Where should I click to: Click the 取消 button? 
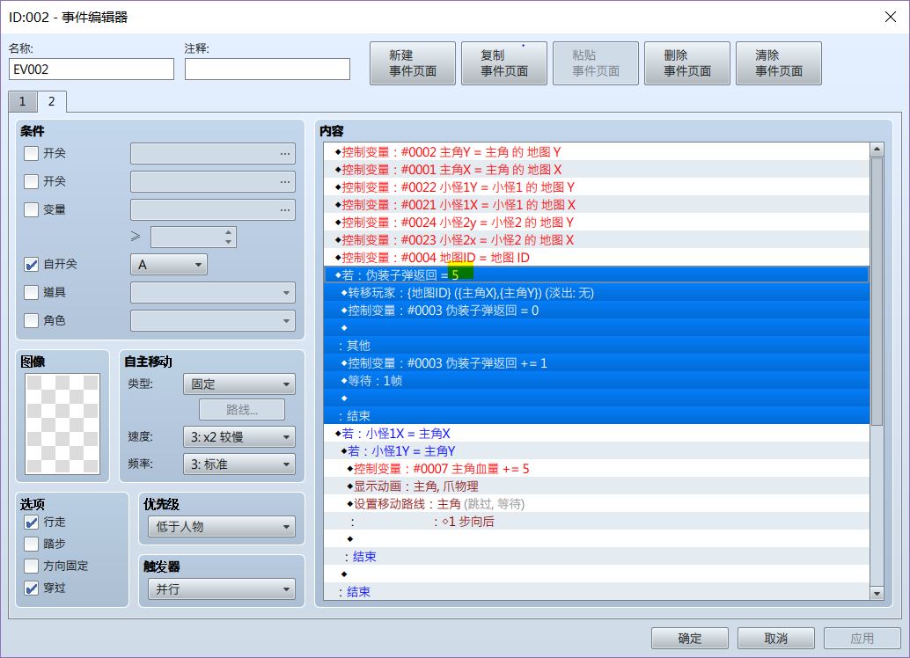pos(776,639)
